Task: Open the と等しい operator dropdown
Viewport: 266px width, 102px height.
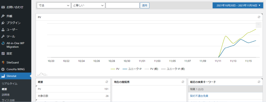Action: (x=88, y=5)
